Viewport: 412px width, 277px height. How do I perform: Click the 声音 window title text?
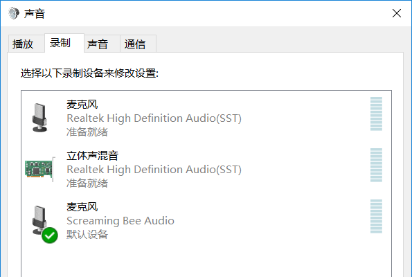[x=35, y=13]
